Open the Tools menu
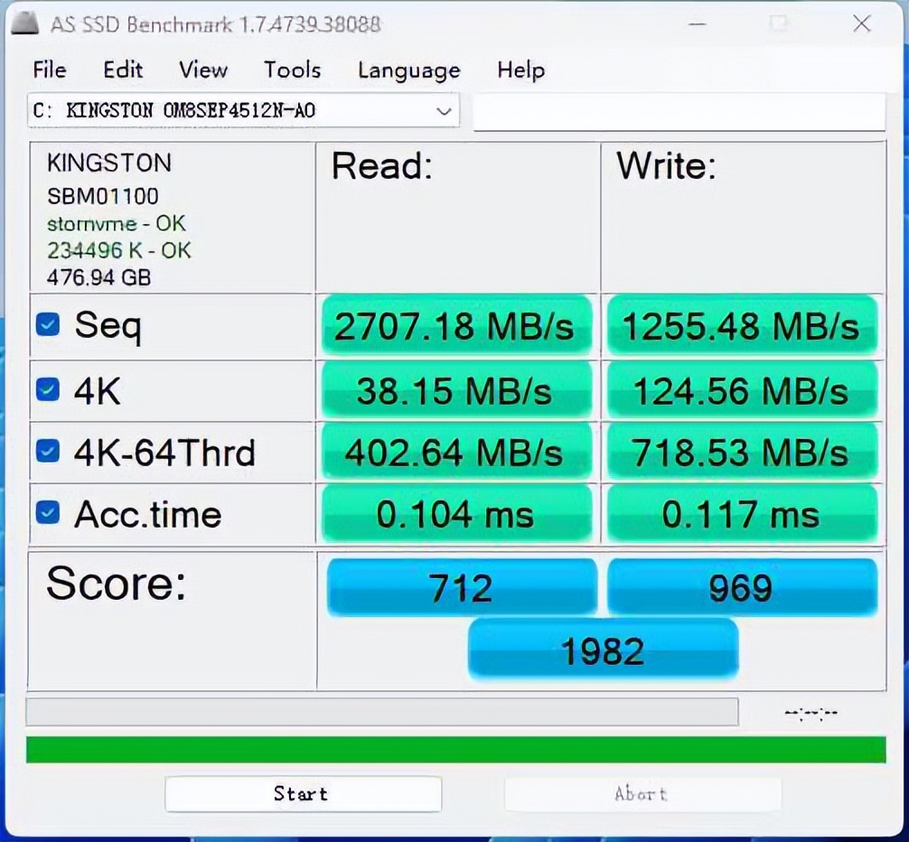Screen dimensions: 909x842 coord(291,70)
